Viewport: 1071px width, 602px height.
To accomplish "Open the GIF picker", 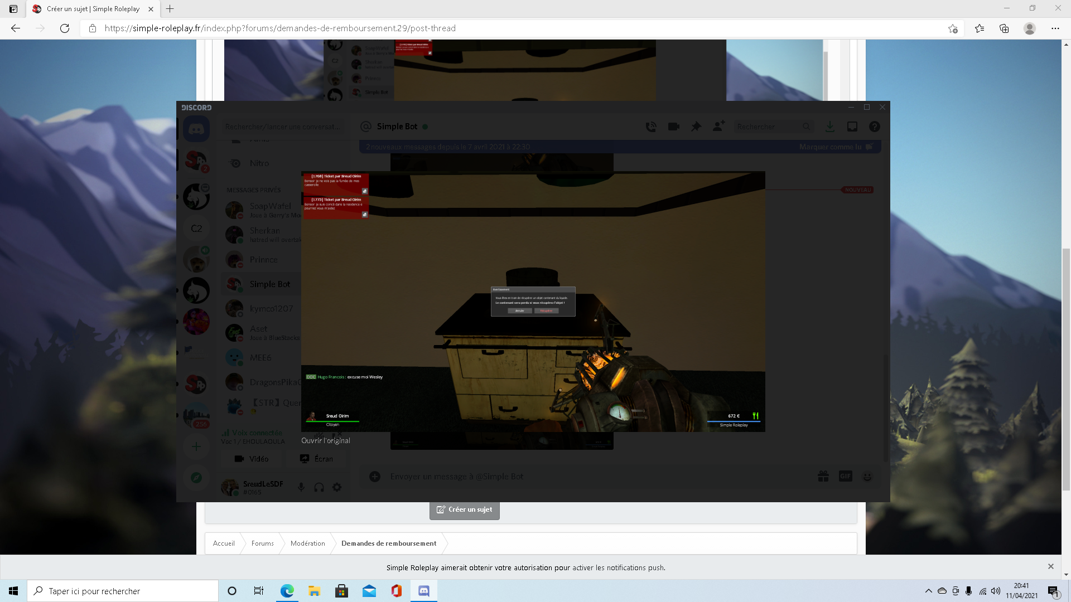I will coord(846,477).
